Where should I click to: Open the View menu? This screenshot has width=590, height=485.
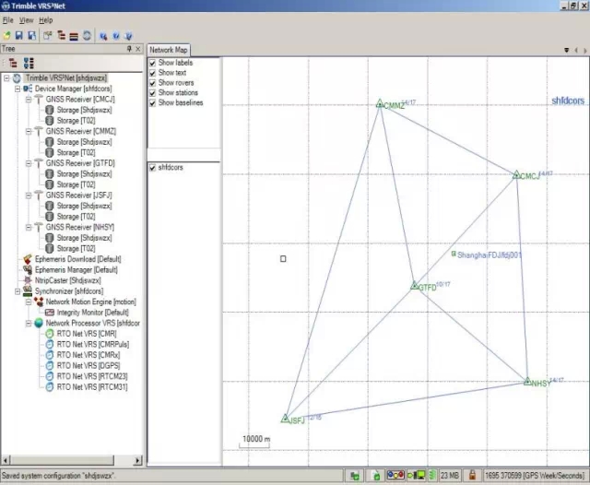[x=27, y=20]
